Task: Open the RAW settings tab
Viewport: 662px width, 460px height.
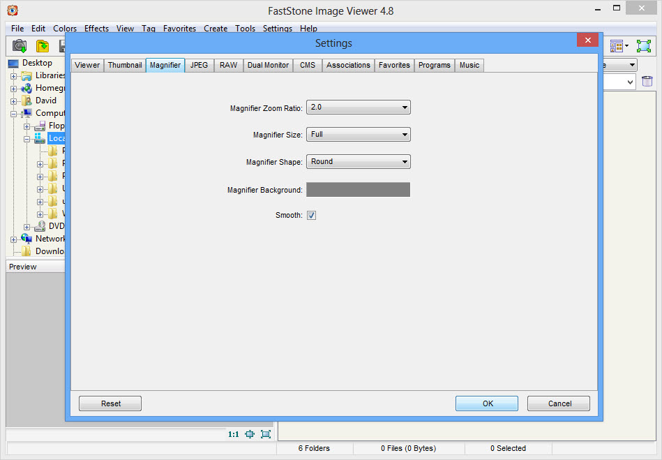Action: 228,65
